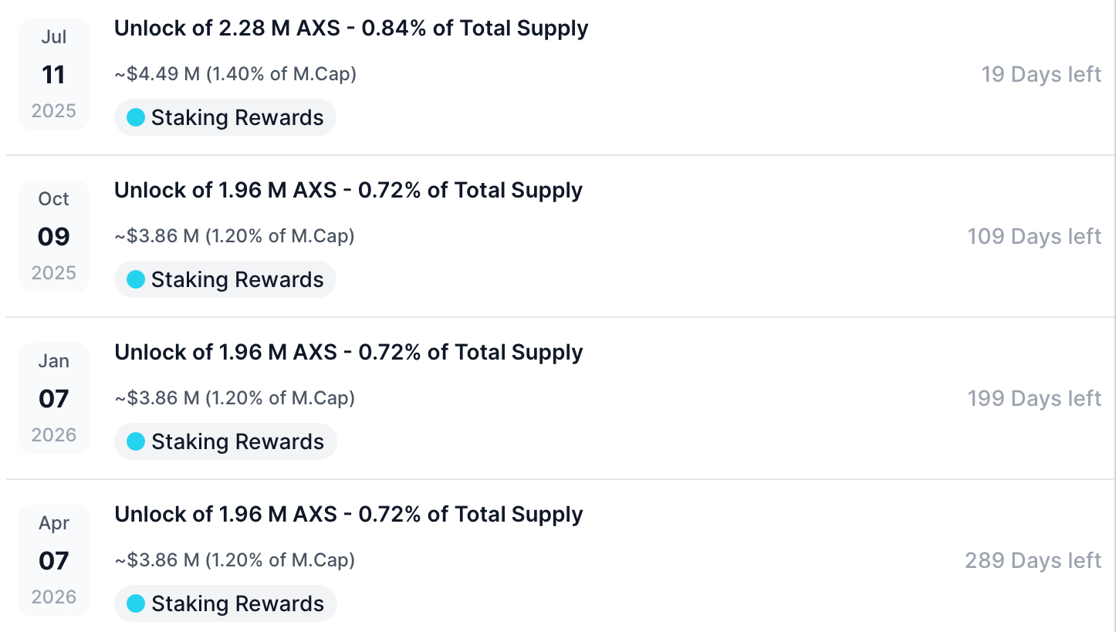Open the October 9 unlock of 1.96 M AXS title
Screen dimensions: 1116x632
[348, 191]
